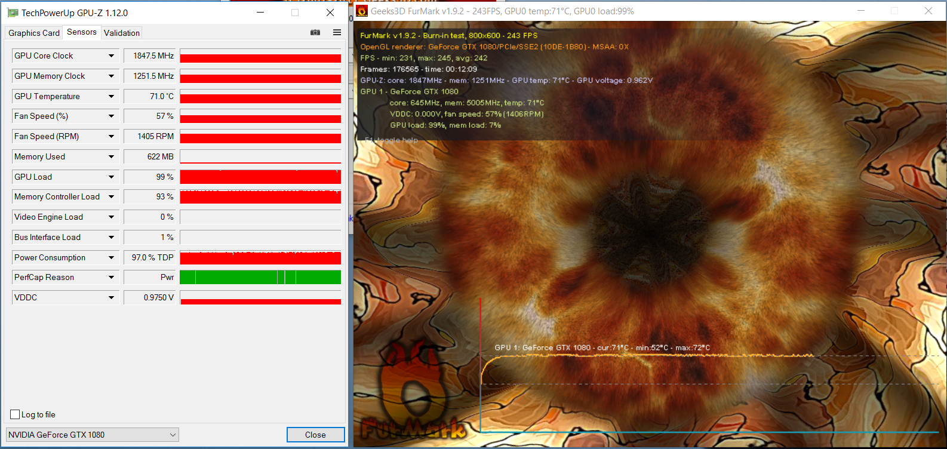
Task: Expand the PerfCap Reason dropdown
Action: point(111,277)
